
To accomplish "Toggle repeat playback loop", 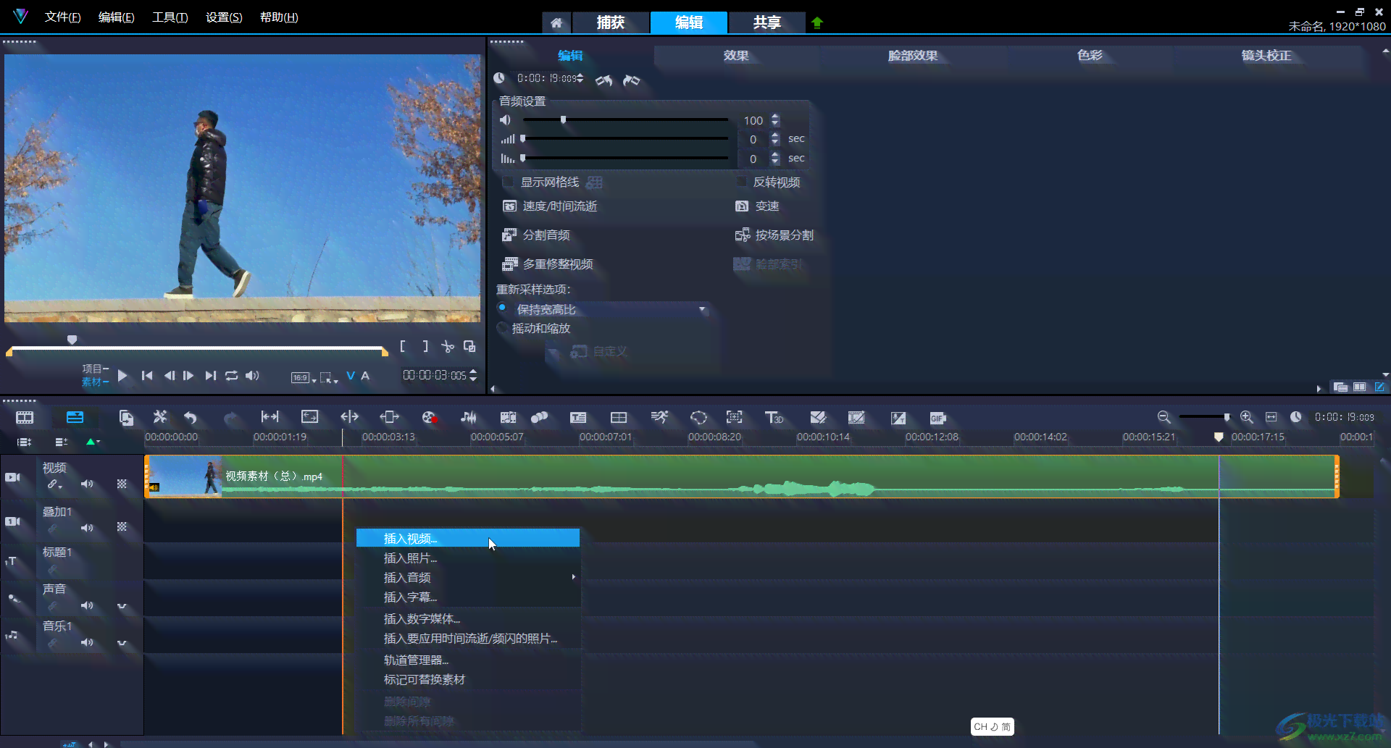I will 231,376.
